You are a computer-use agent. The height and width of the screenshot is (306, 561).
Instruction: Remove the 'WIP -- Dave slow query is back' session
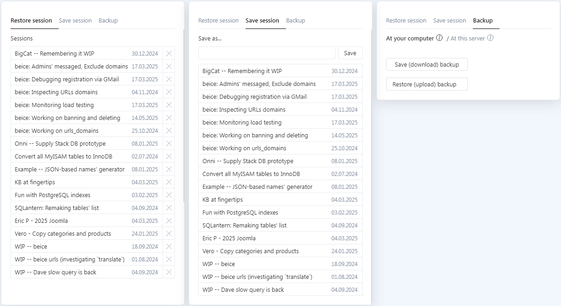point(168,272)
